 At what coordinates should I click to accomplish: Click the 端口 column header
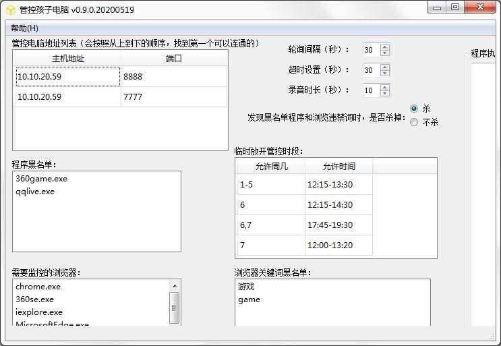(174, 59)
